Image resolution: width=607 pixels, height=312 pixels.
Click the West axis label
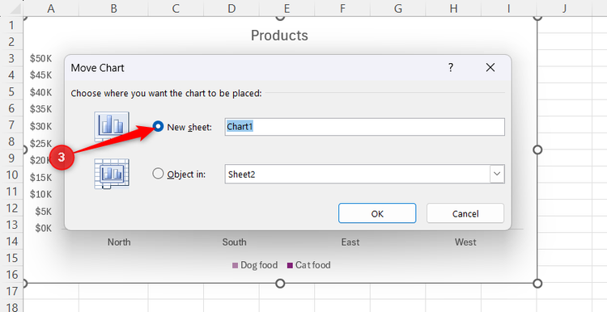(465, 242)
